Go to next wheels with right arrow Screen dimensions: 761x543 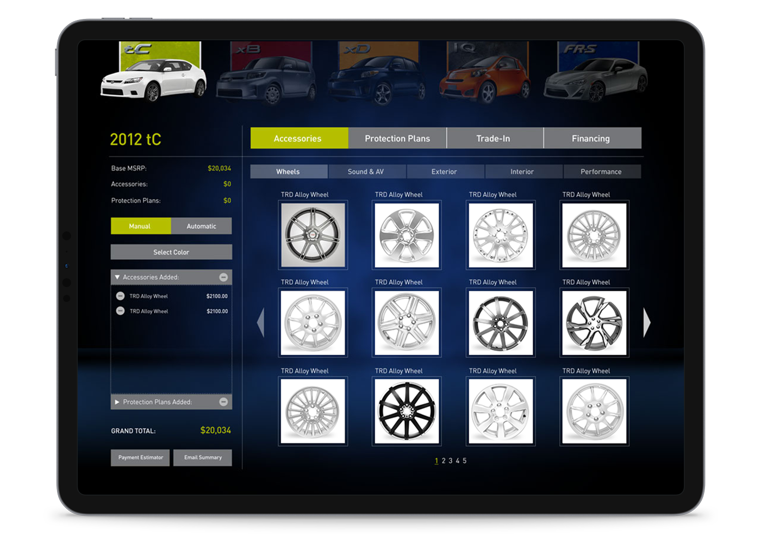[647, 322]
